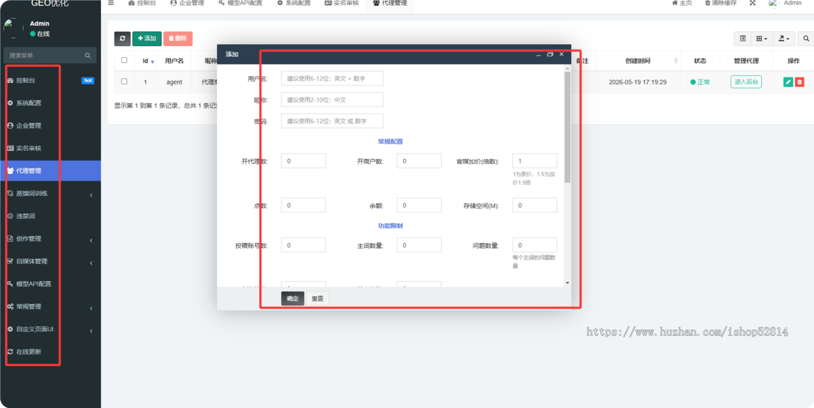
Task: Select 代理管理 in the sidebar
Action: 50,171
